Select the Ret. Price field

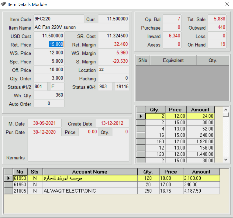(x=49, y=45)
